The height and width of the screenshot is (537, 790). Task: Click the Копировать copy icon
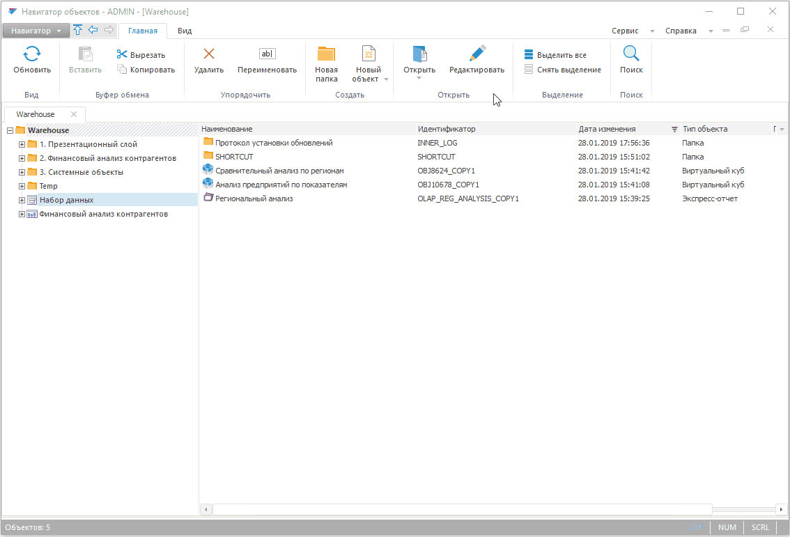point(123,70)
